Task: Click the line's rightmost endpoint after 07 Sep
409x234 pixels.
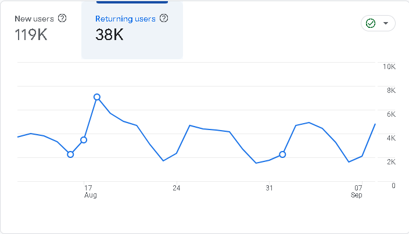Action: click(375, 124)
